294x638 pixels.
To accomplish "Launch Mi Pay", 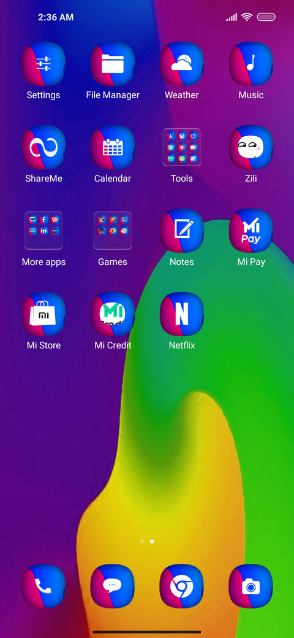I will point(251,231).
